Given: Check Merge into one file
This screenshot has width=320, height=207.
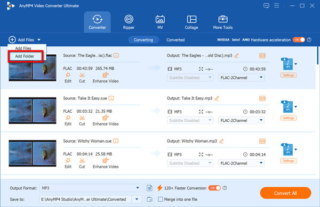Looking at the screenshot, I should [161, 199].
